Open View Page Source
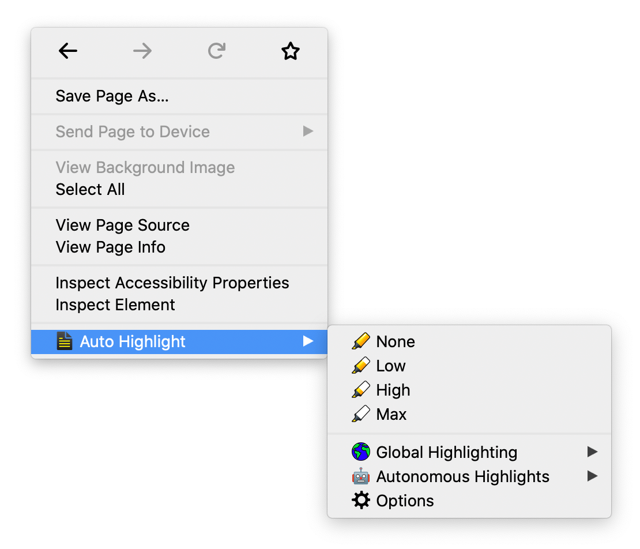Viewport: 640px width, 549px height. click(122, 225)
